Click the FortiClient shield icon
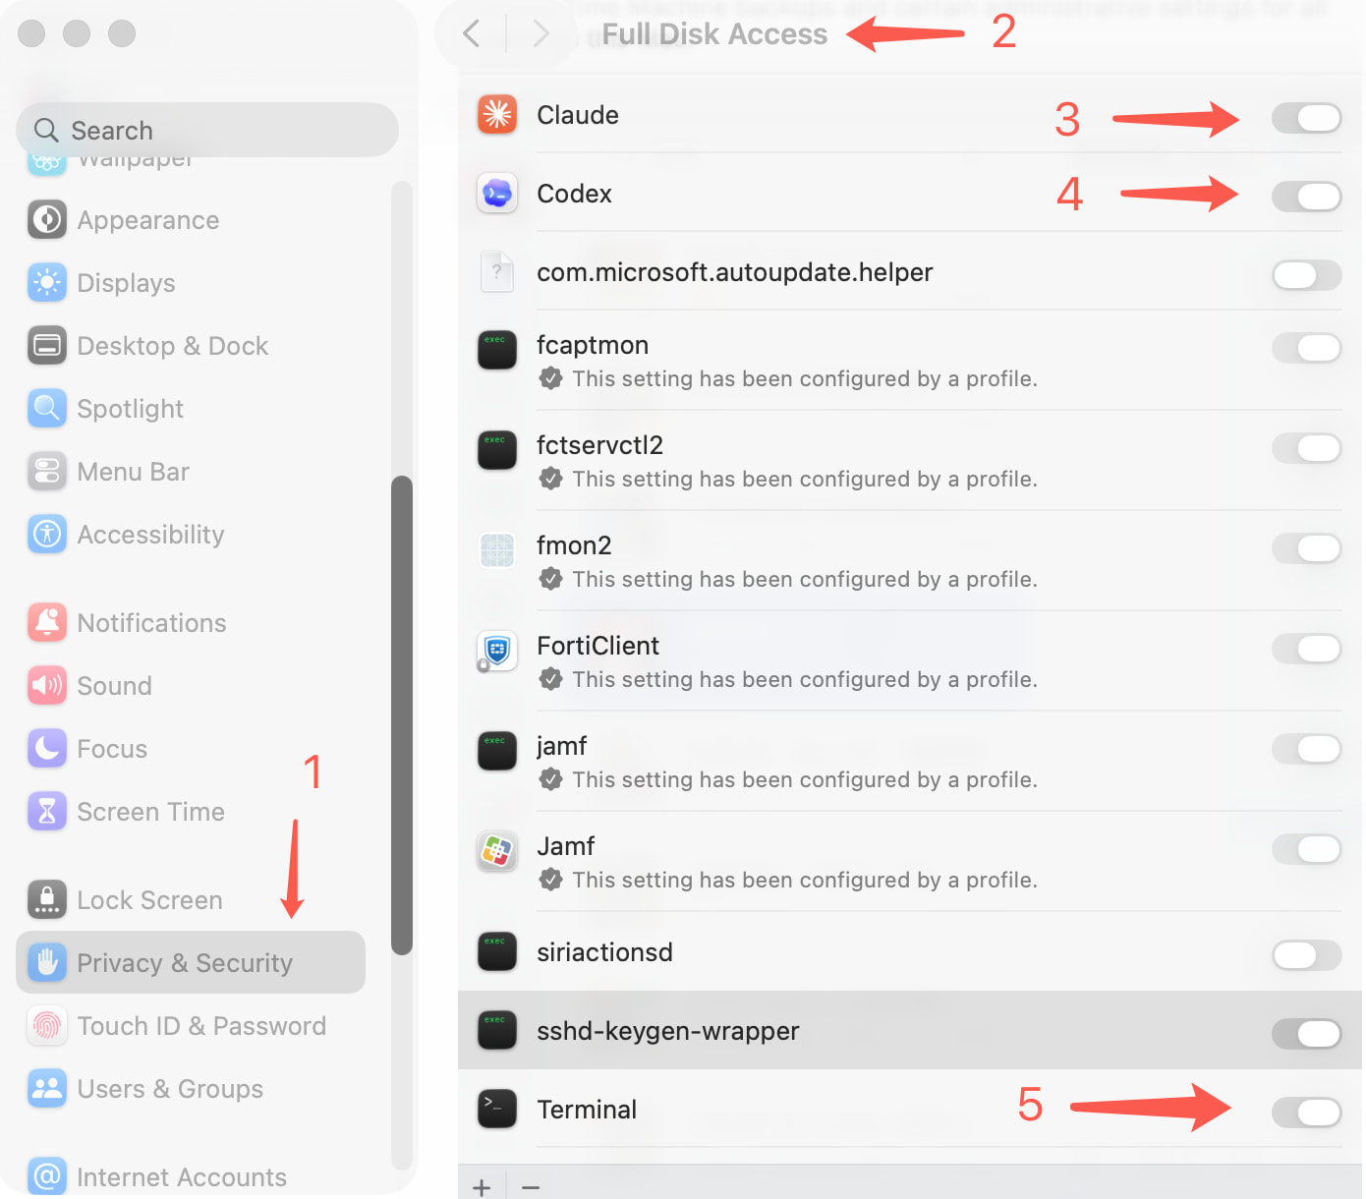1366x1199 pixels. click(497, 651)
